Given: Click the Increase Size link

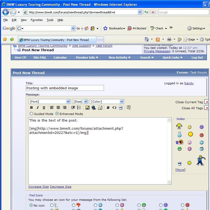Looking at the screenshot, I should [x=39, y=187].
